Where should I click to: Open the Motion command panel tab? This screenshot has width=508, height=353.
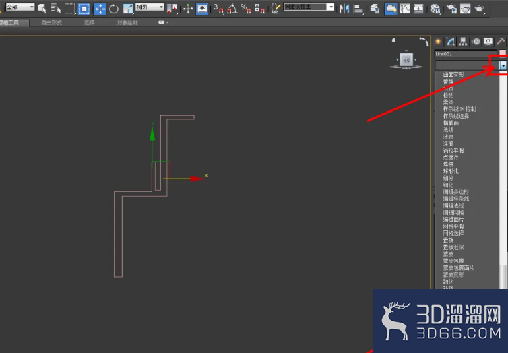pos(476,42)
